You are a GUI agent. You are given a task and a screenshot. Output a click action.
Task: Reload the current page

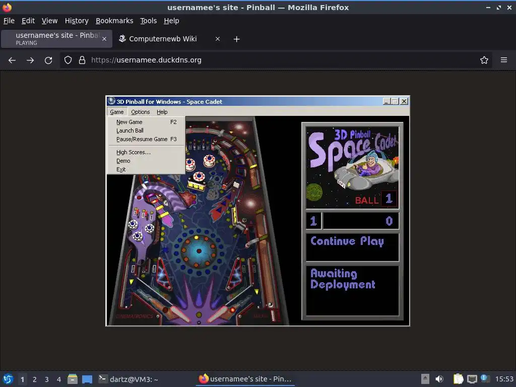pos(48,60)
